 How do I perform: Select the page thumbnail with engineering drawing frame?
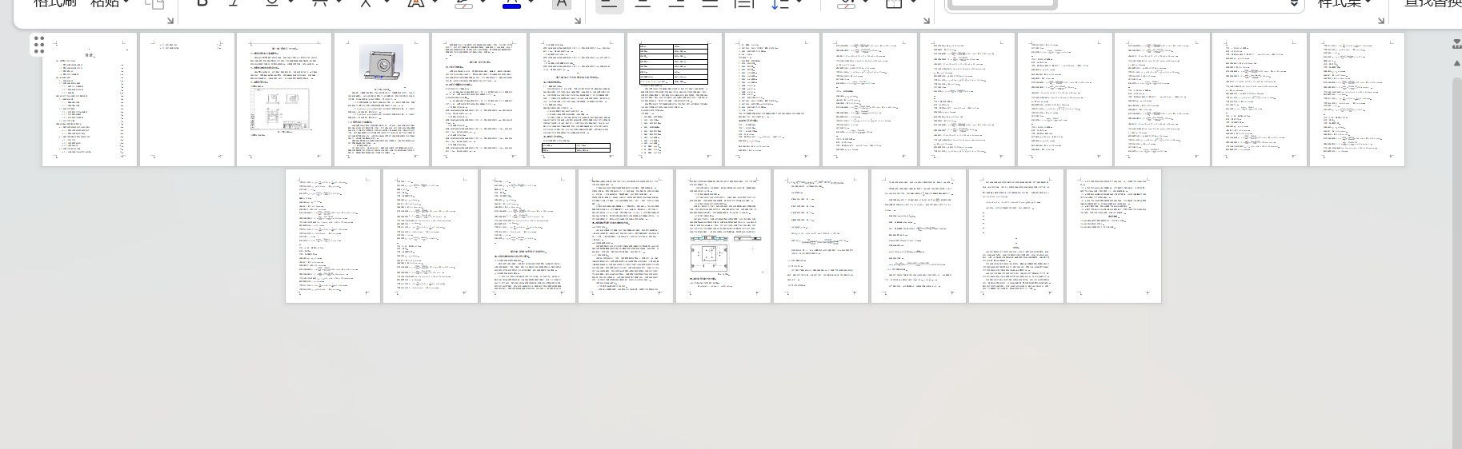point(284,99)
